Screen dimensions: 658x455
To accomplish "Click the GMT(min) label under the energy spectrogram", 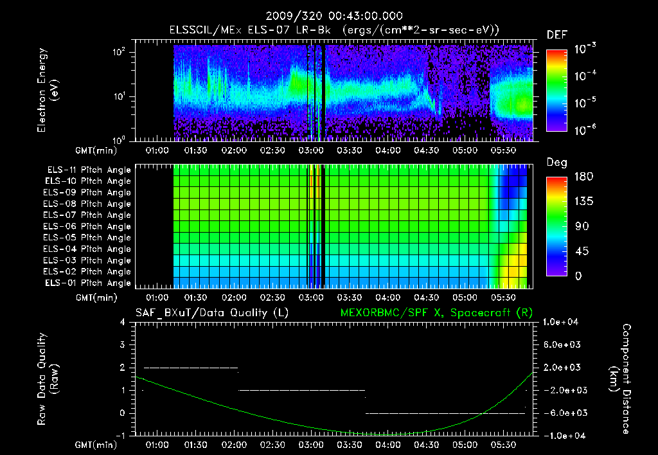I will (x=96, y=150).
